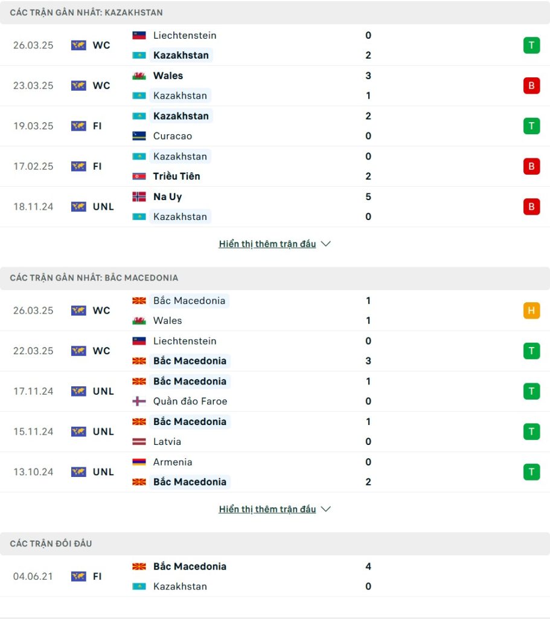Click the red B badge for Wales vs Kazakhstan

point(531,85)
